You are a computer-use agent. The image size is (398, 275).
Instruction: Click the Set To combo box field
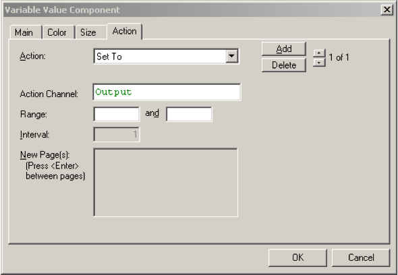(x=166, y=57)
